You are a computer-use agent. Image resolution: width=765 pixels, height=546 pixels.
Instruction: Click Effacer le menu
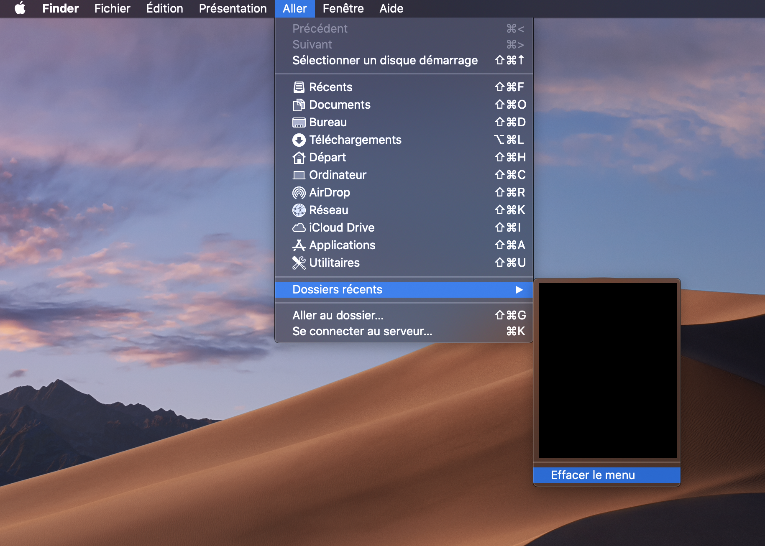point(607,475)
